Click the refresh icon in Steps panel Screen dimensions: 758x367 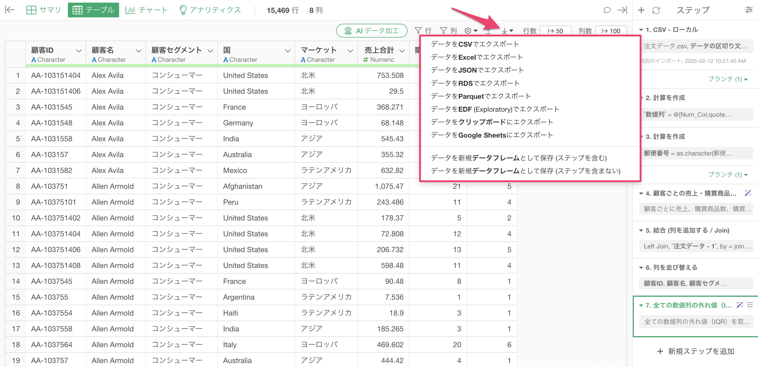click(x=656, y=10)
